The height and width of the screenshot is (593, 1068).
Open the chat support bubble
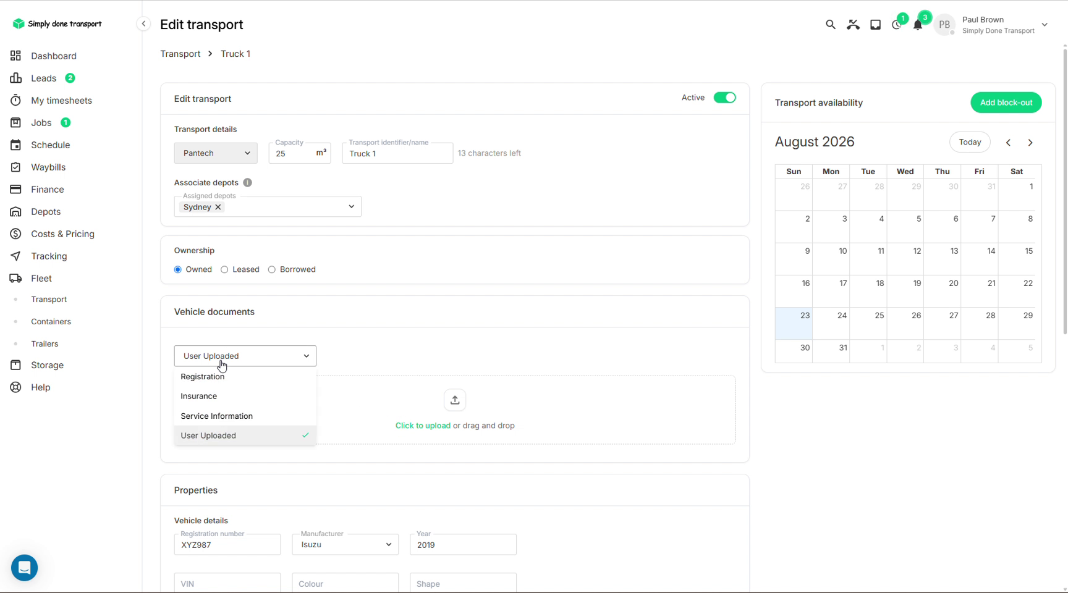(x=25, y=568)
